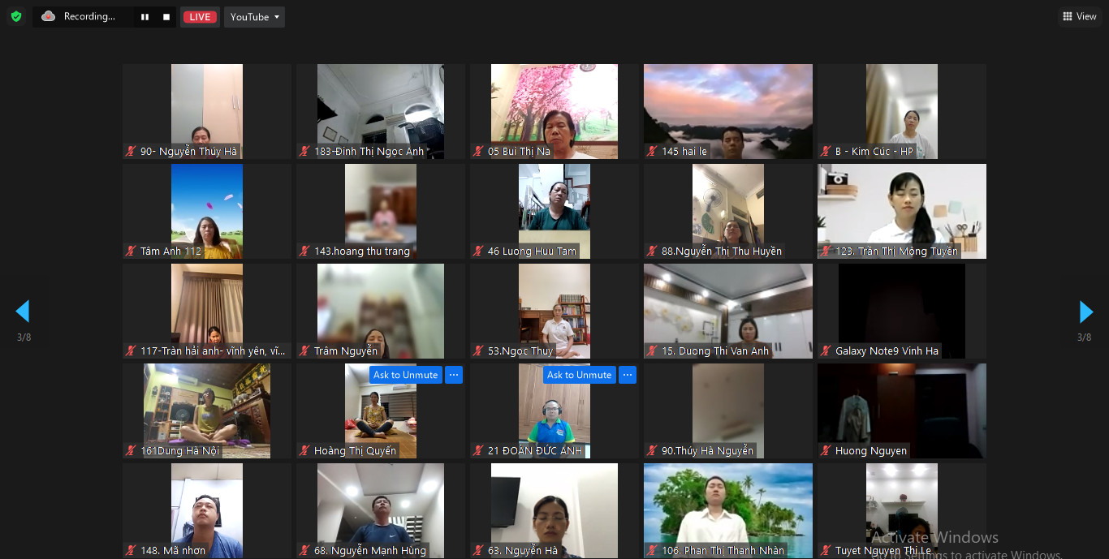The image size is (1109, 559).
Task: Click muted mic icon for 145 hai le
Action: 652,152
